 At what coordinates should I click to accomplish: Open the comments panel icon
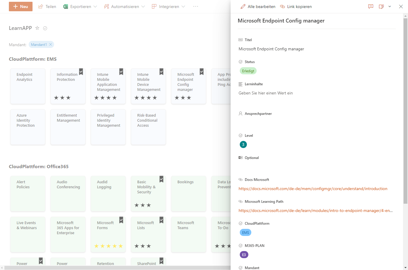click(371, 7)
